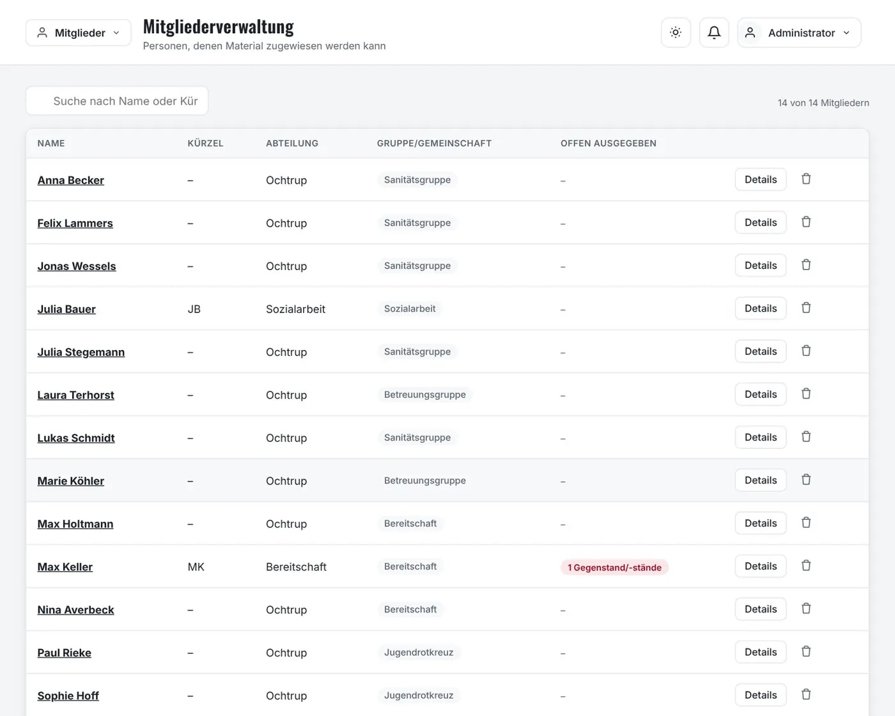Remove Jonas Wessels using the trash icon
The width and height of the screenshot is (895, 716).
pos(806,265)
